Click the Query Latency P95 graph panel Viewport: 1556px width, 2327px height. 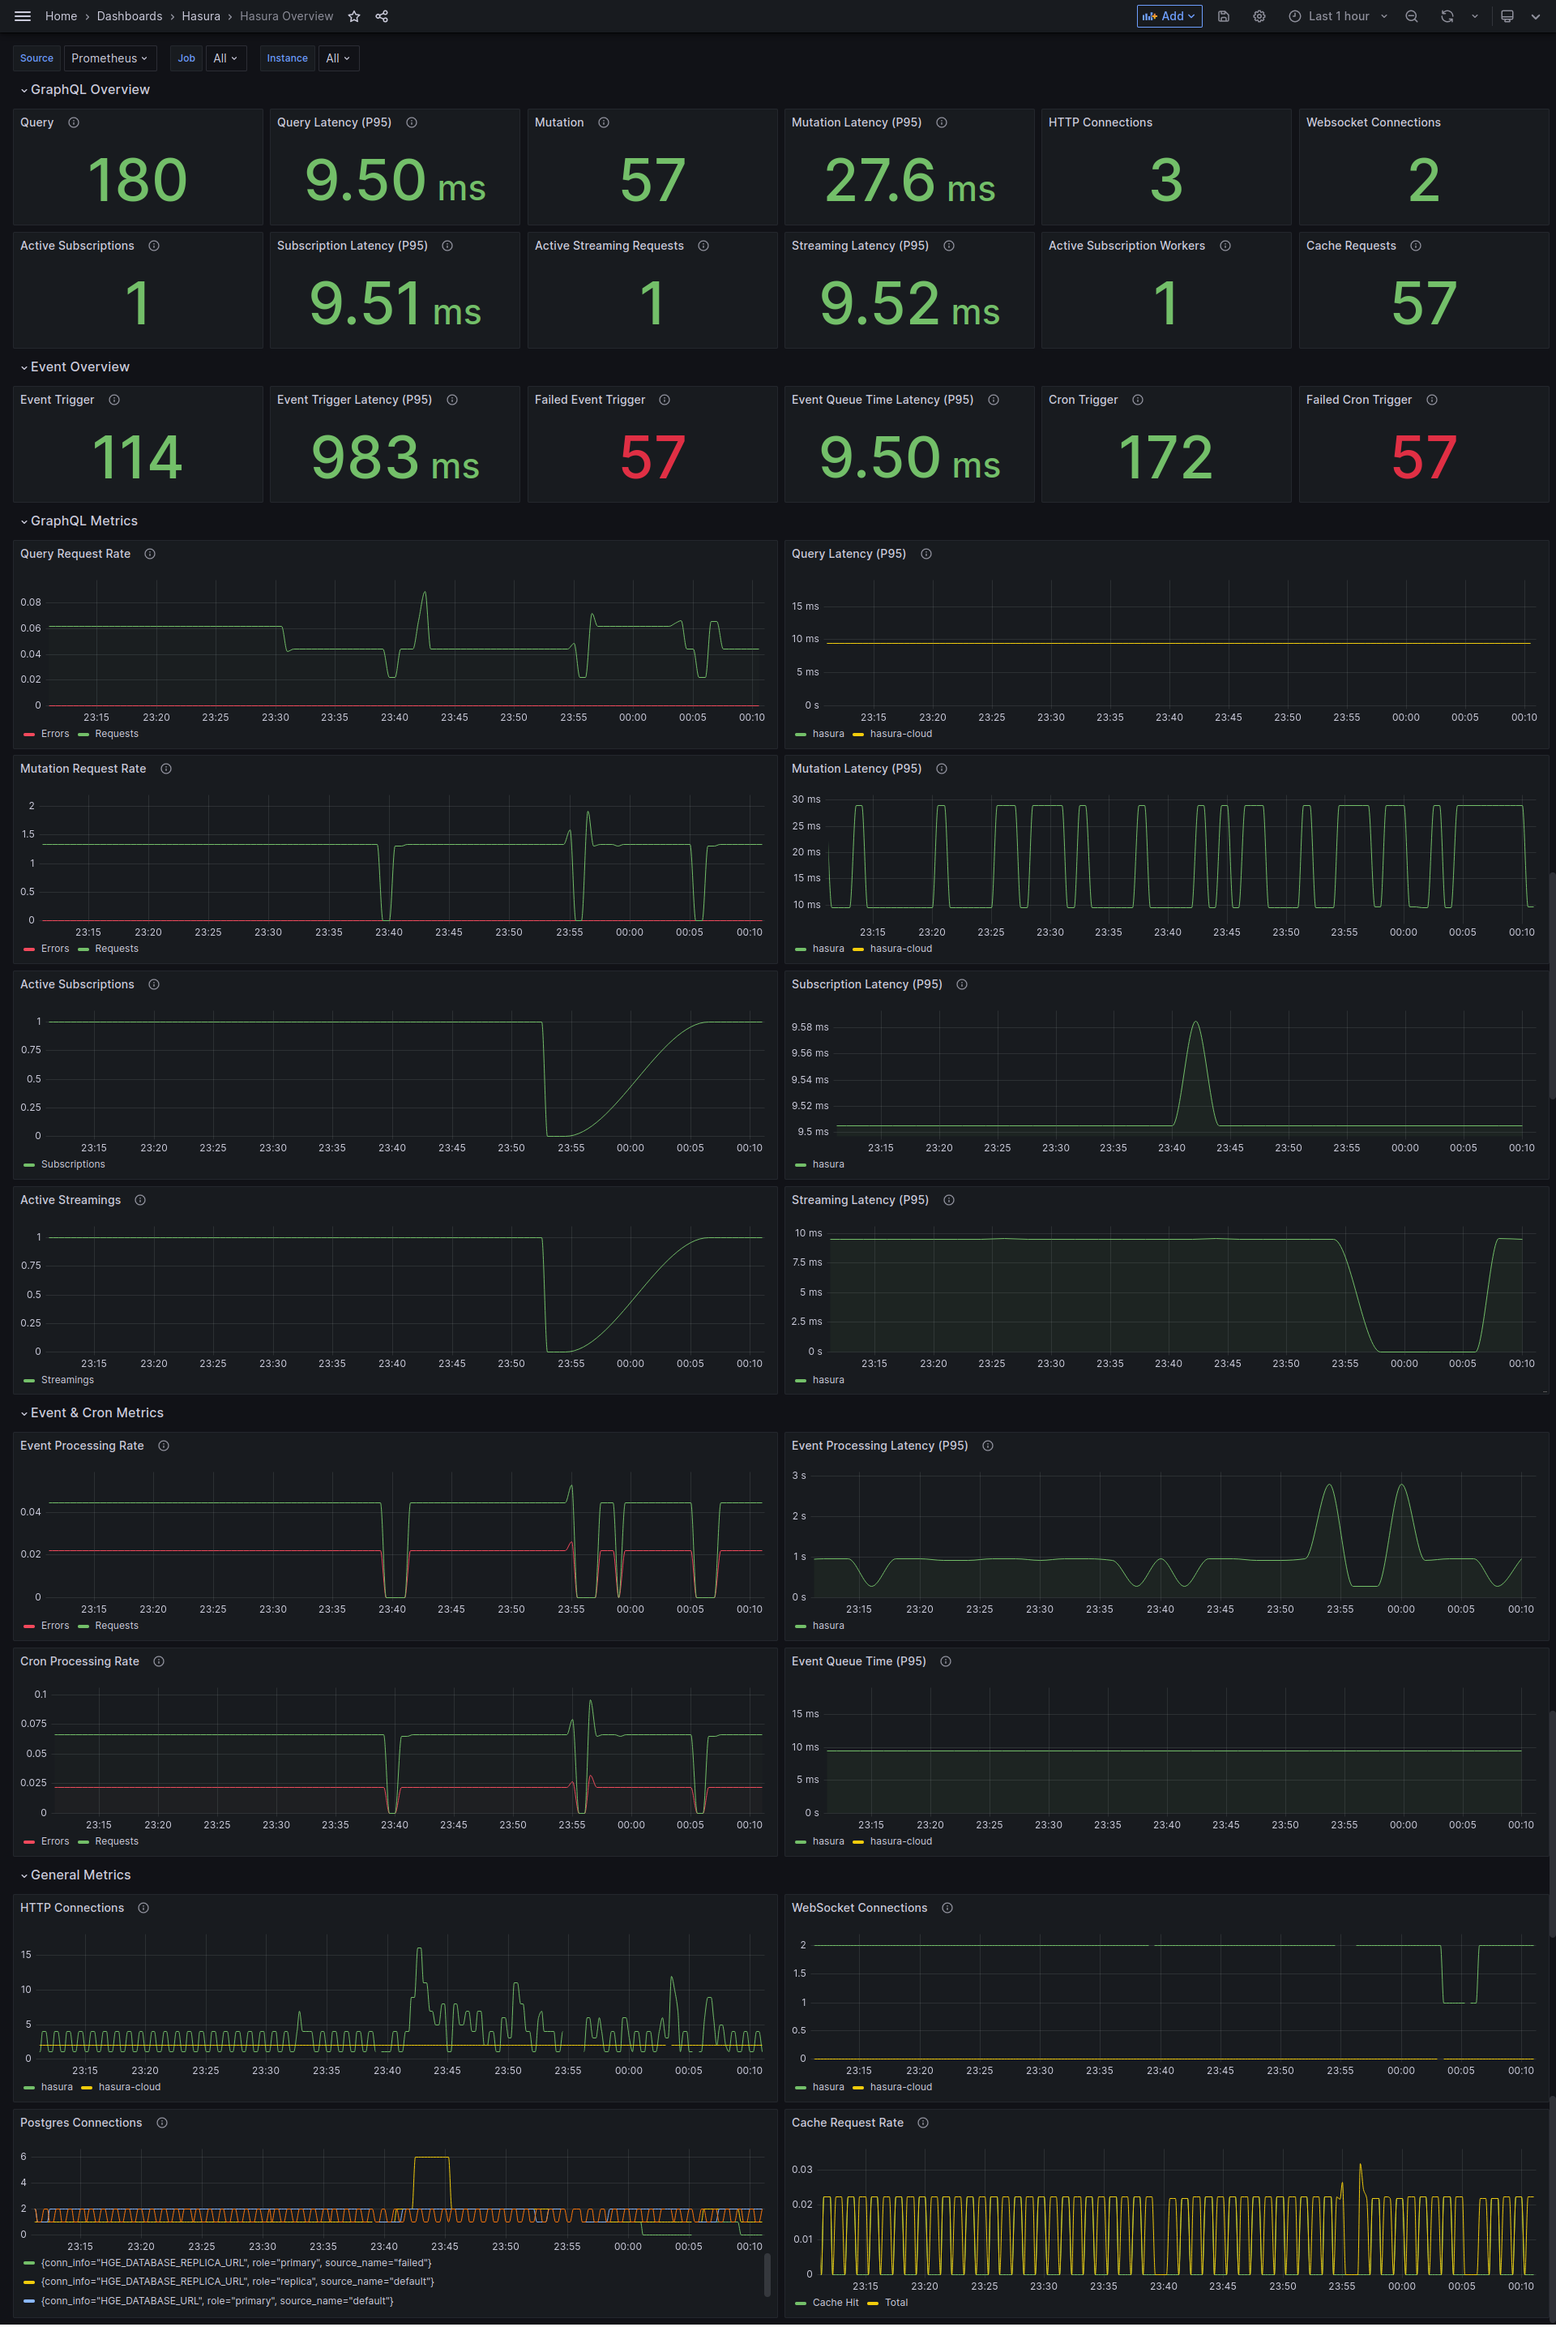[1167, 642]
